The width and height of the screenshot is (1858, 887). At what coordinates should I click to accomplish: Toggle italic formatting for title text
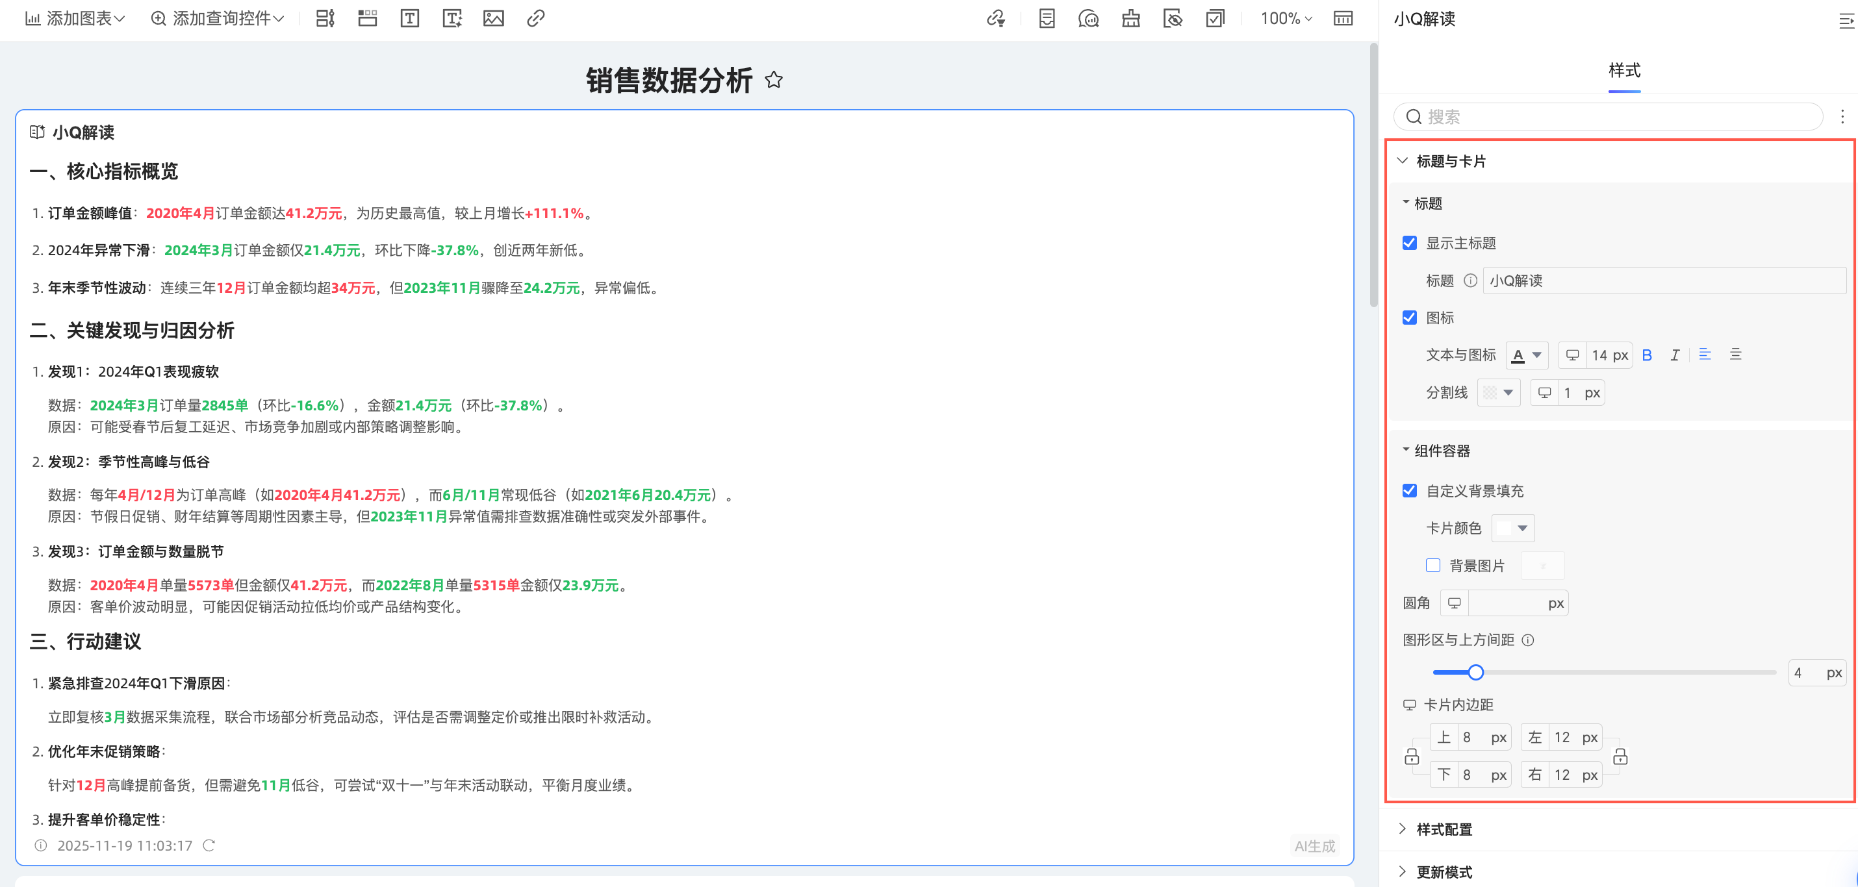click(1675, 355)
